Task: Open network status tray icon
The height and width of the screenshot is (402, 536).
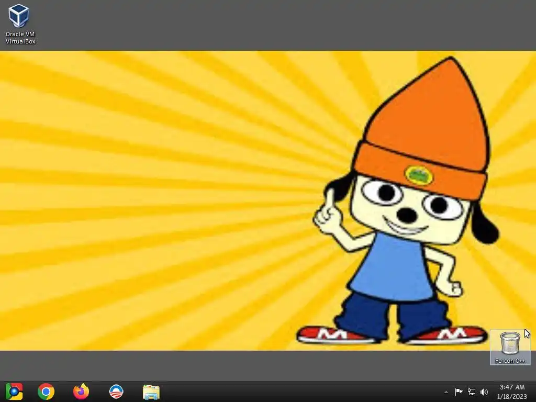Action: point(472,392)
